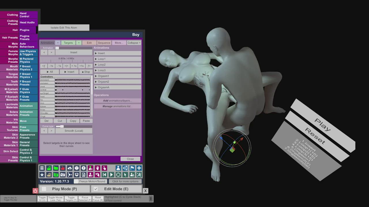Image resolution: width=369 pixels, height=207 pixels.
Task: Expand the Orgasm2 animation entry
Action: pos(117,82)
